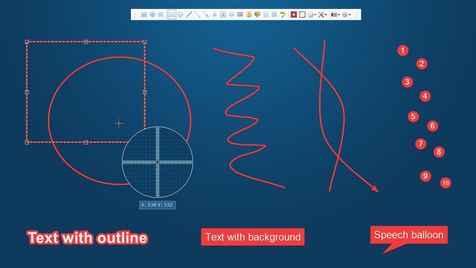Select the speech balloon tool
The image size is (476, 268).
pyautogui.click(x=231, y=15)
